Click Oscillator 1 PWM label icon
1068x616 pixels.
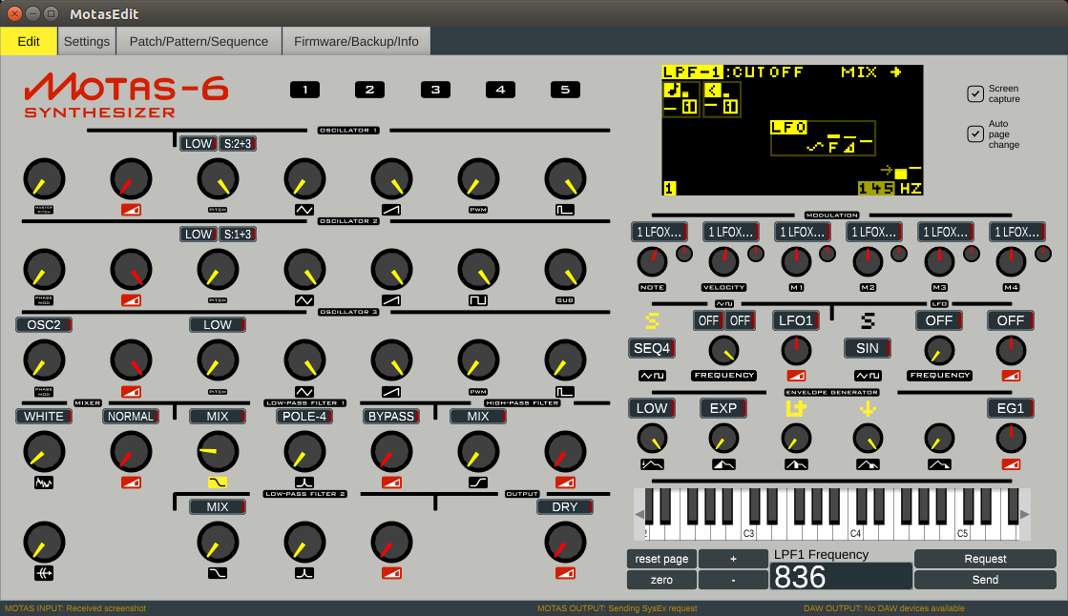(478, 210)
